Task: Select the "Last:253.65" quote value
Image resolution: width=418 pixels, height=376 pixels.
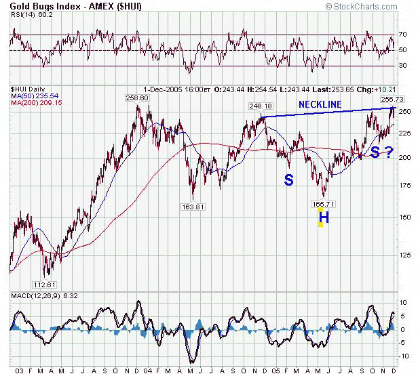Action: click(332, 89)
